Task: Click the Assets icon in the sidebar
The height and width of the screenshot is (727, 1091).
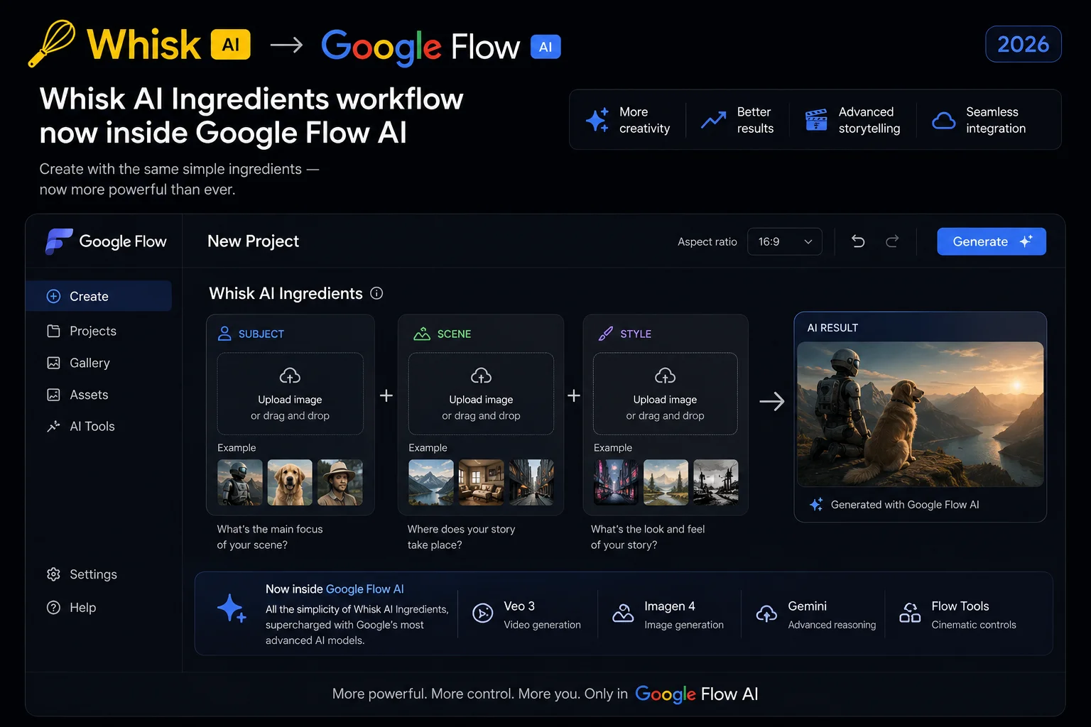Action: (x=53, y=395)
